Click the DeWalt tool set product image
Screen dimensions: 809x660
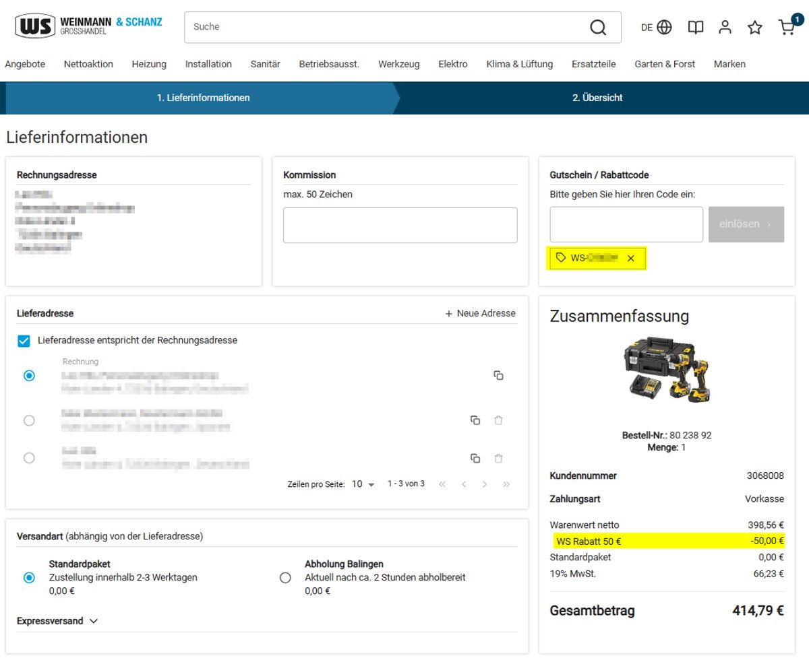[667, 368]
